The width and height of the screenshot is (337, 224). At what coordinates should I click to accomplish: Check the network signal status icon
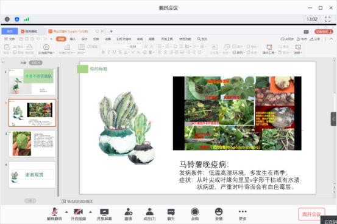coord(27,19)
